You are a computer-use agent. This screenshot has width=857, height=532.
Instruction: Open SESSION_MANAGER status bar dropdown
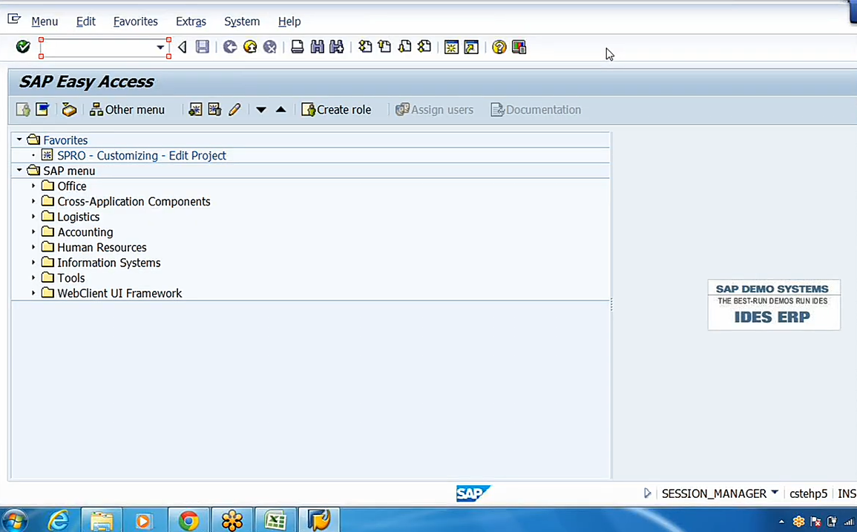775,493
